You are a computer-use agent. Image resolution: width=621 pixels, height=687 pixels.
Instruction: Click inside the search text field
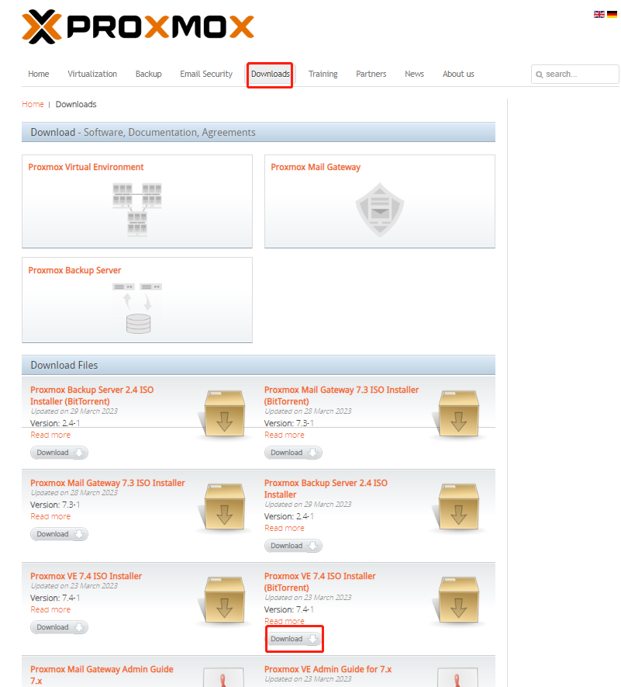click(x=578, y=75)
